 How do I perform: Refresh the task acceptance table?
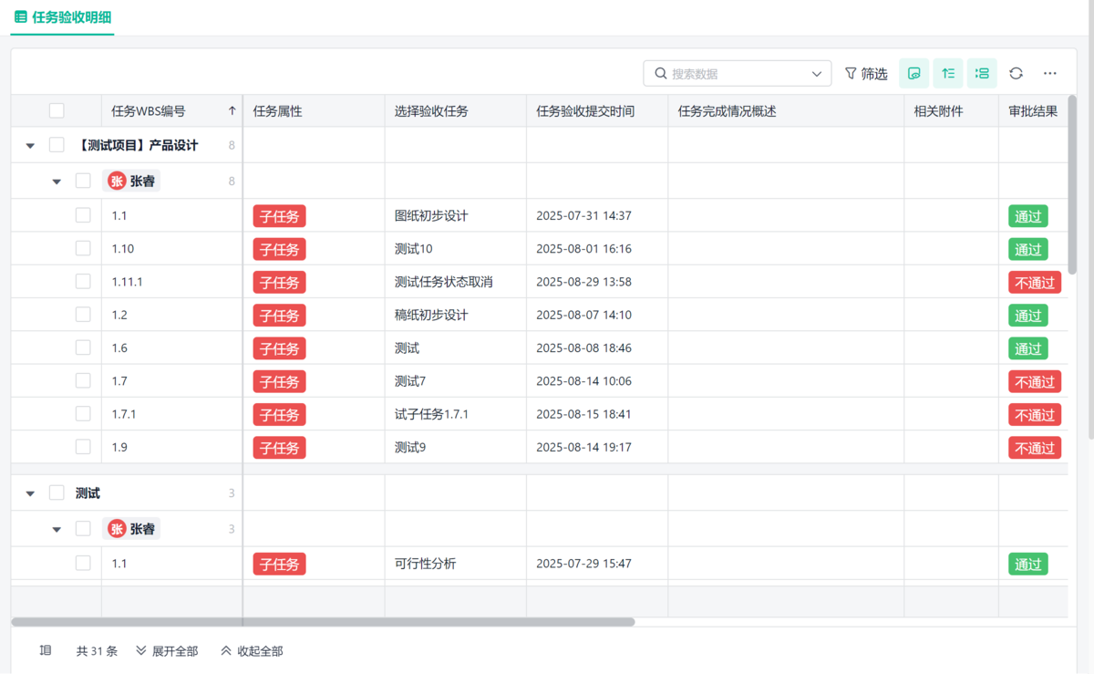tap(1017, 73)
